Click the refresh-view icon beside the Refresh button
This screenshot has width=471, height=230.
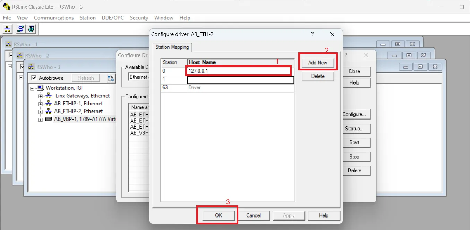coord(111,78)
